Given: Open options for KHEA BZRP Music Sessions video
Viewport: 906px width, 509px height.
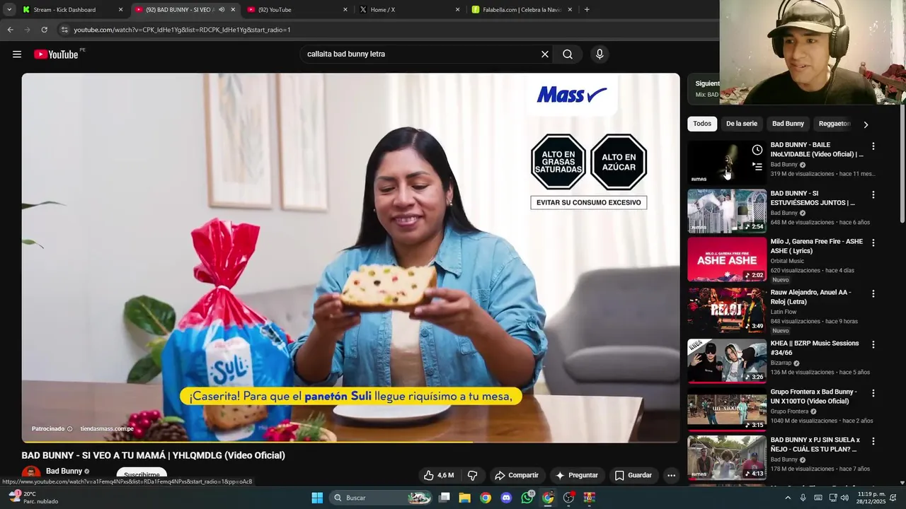Looking at the screenshot, I should click(x=873, y=344).
